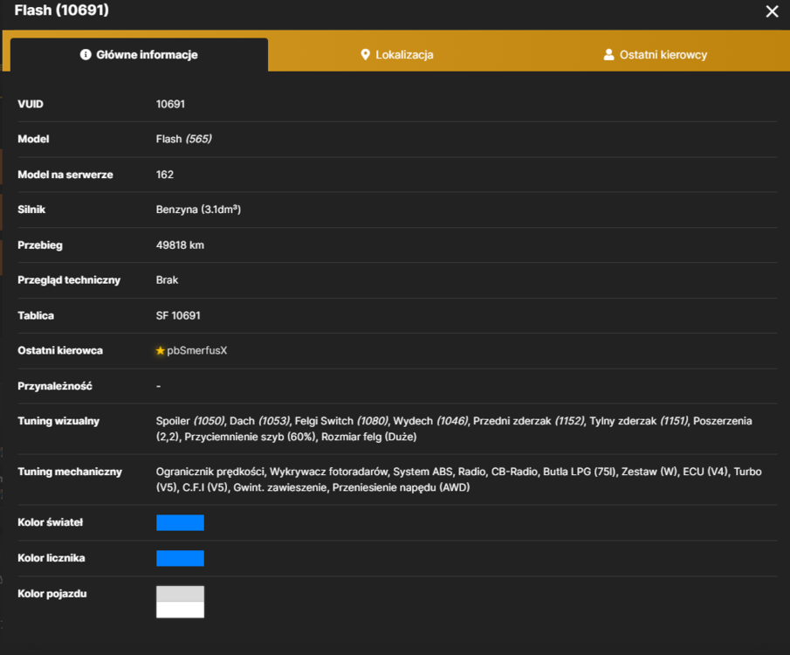Click the location pin icon
The width and height of the screenshot is (790, 655).
tap(365, 54)
